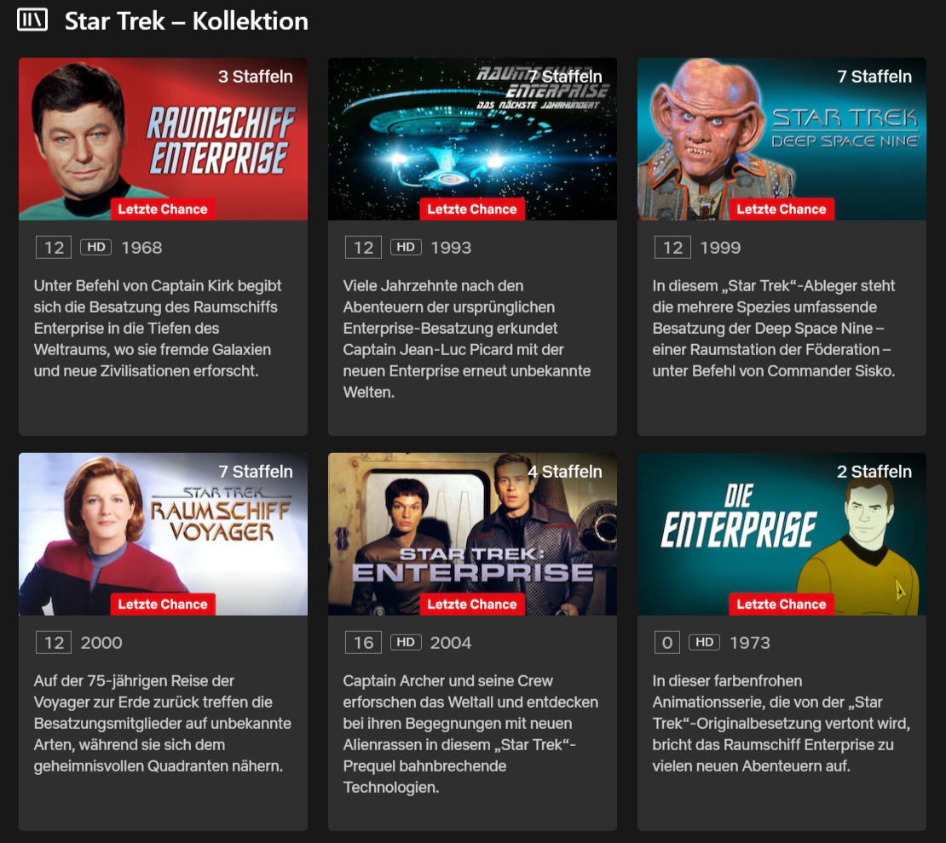Image resolution: width=946 pixels, height=843 pixels.
Task: Click the collection library icon beside the title
Action: [32, 20]
